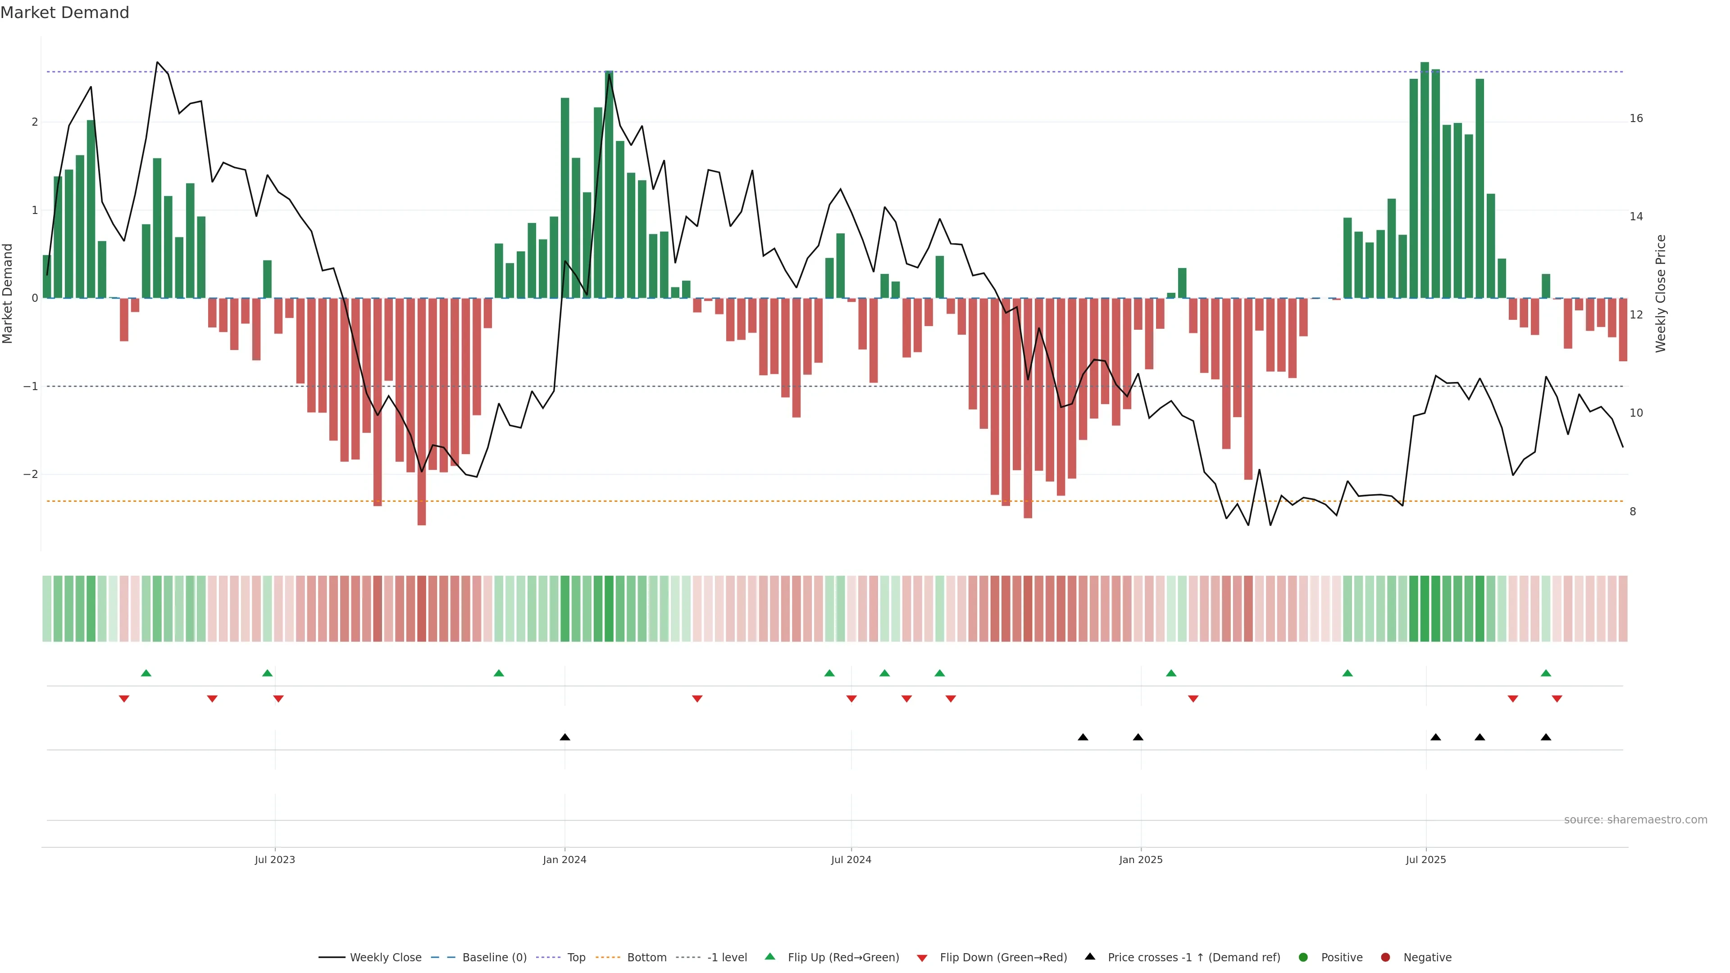
Task: Click the dark red Negative legend dot
Action: click(x=1385, y=957)
